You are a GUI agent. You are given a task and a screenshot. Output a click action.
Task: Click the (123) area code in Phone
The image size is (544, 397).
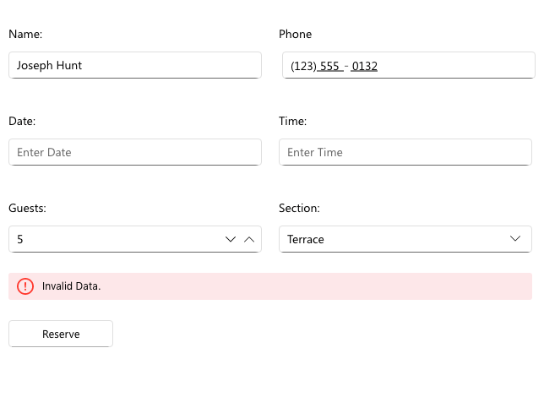[302, 66]
